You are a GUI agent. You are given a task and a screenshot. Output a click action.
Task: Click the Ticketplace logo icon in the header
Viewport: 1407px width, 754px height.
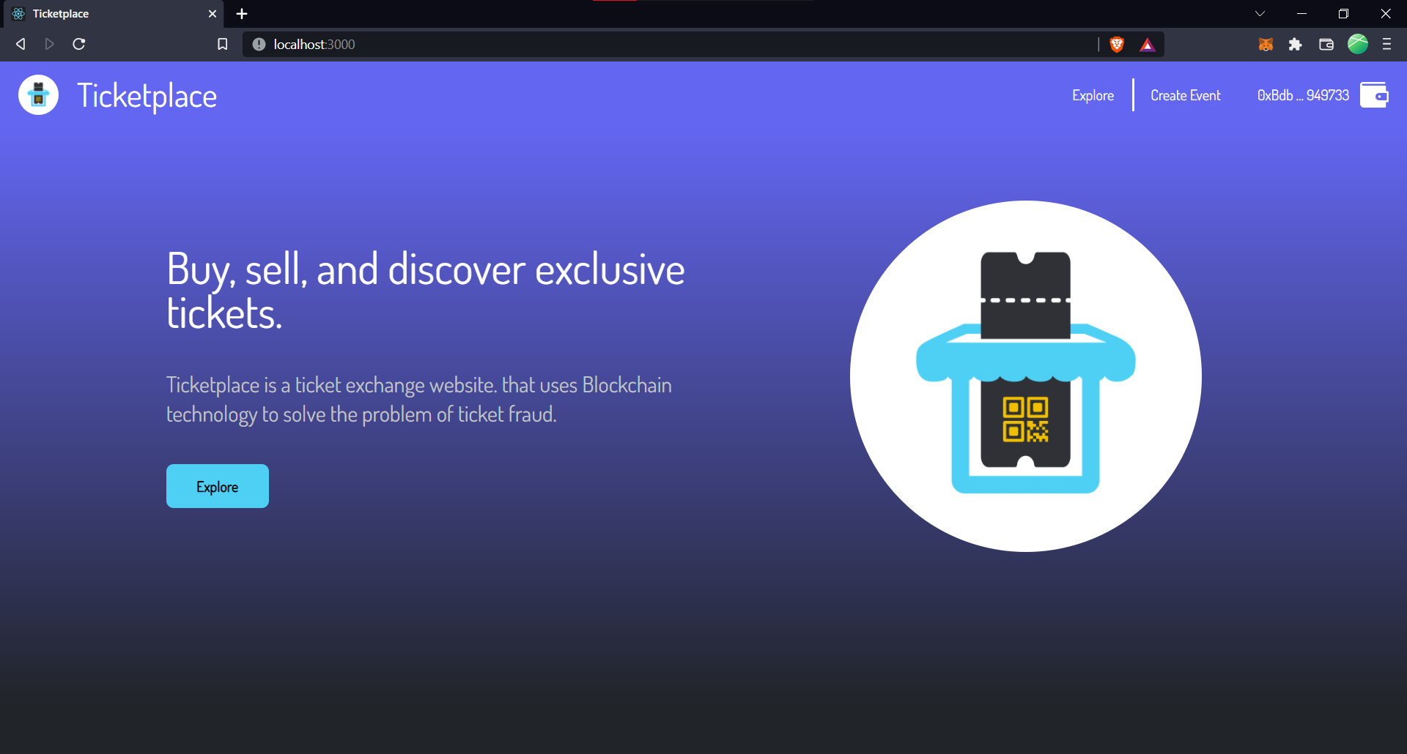coord(38,95)
